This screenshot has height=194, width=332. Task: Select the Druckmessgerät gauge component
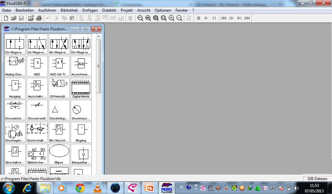pos(81,110)
